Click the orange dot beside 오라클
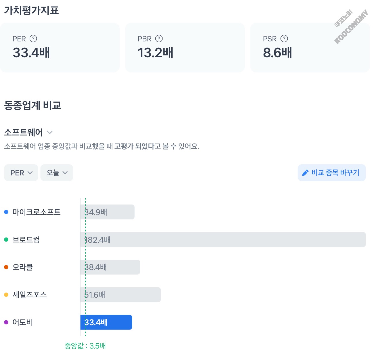The width and height of the screenshot is (374, 352). click(6, 267)
